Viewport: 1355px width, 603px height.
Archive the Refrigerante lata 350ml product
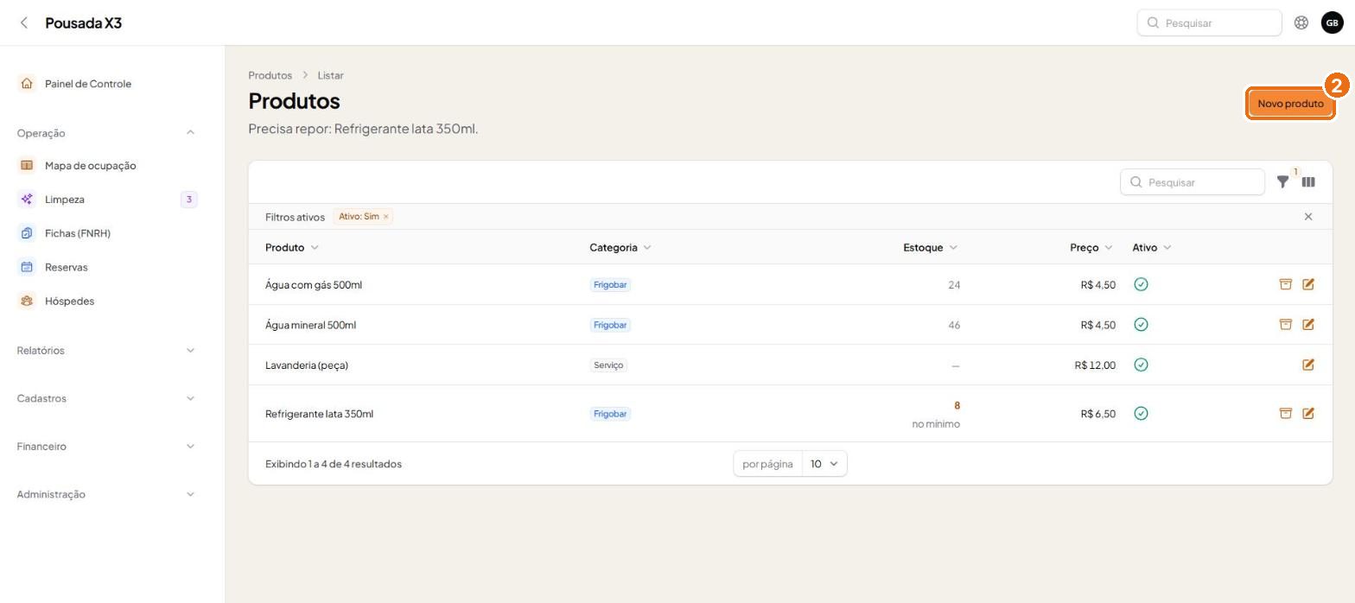tap(1285, 414)
